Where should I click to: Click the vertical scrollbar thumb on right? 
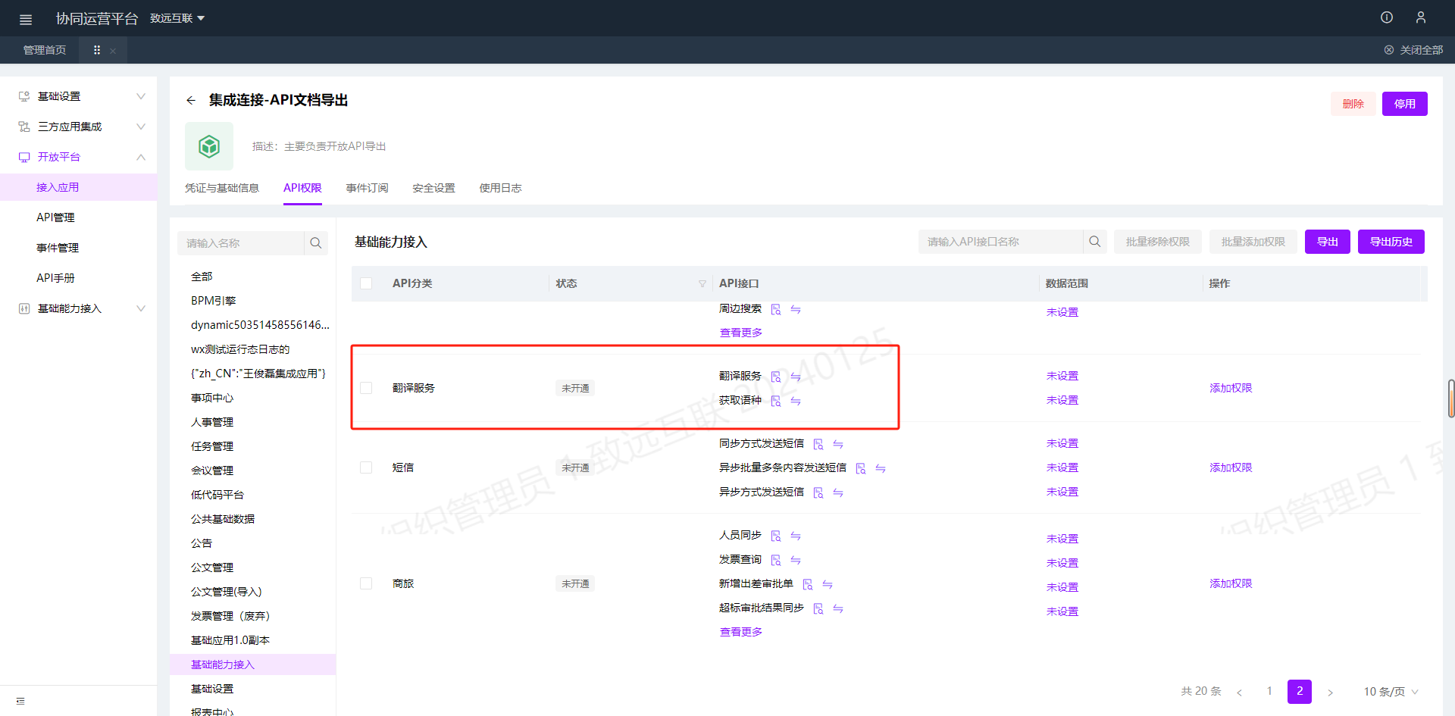[x=1450, y=398]
